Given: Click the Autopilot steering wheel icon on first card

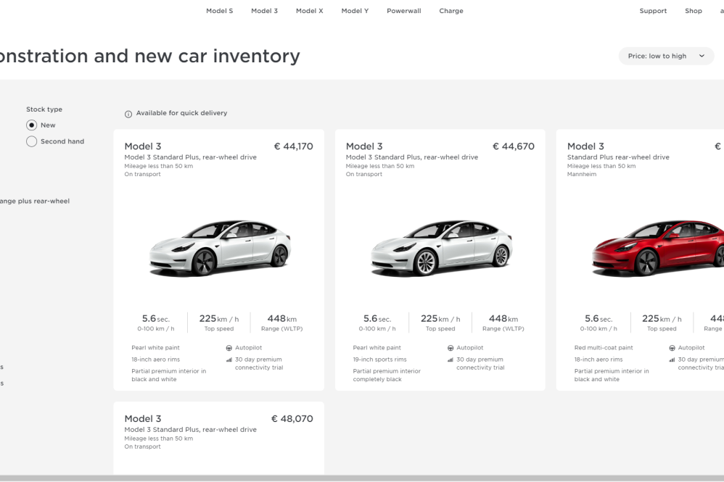Looking at the screenshot, I should point(229,348).
